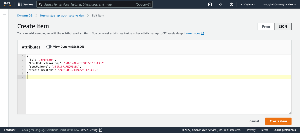Open the help question mark menu
The image size is (300, 133).
pos(231,4)
